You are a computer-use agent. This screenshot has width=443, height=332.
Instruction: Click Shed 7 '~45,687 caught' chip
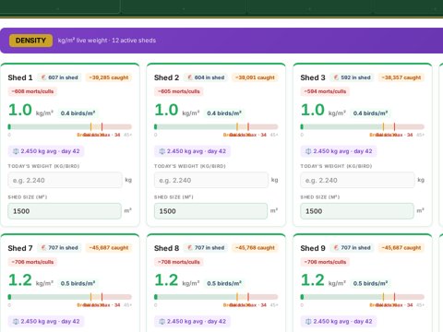pyautogui.click(x=109, y=248)
